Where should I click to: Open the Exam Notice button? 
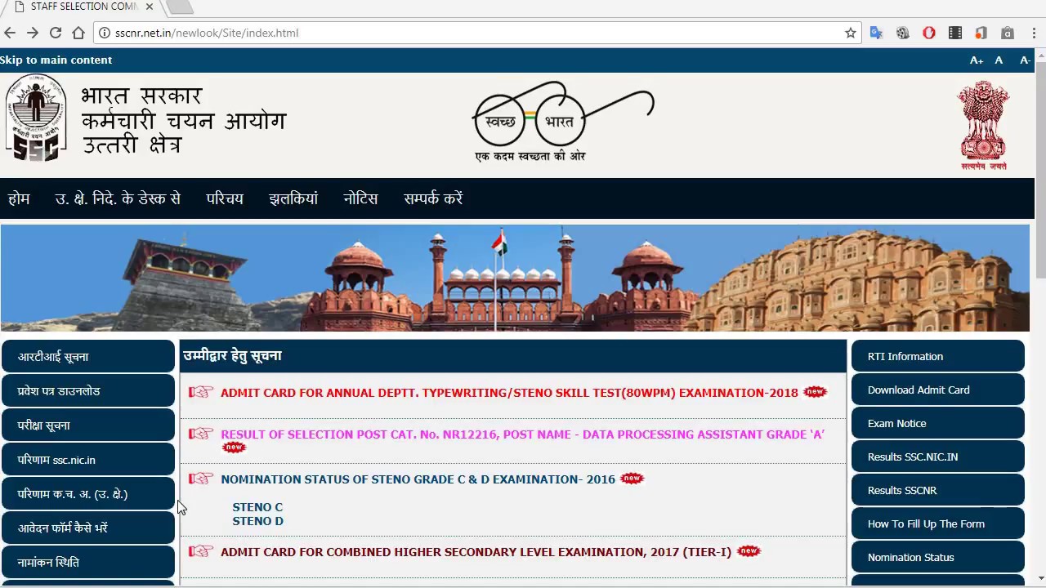(938, 423)
